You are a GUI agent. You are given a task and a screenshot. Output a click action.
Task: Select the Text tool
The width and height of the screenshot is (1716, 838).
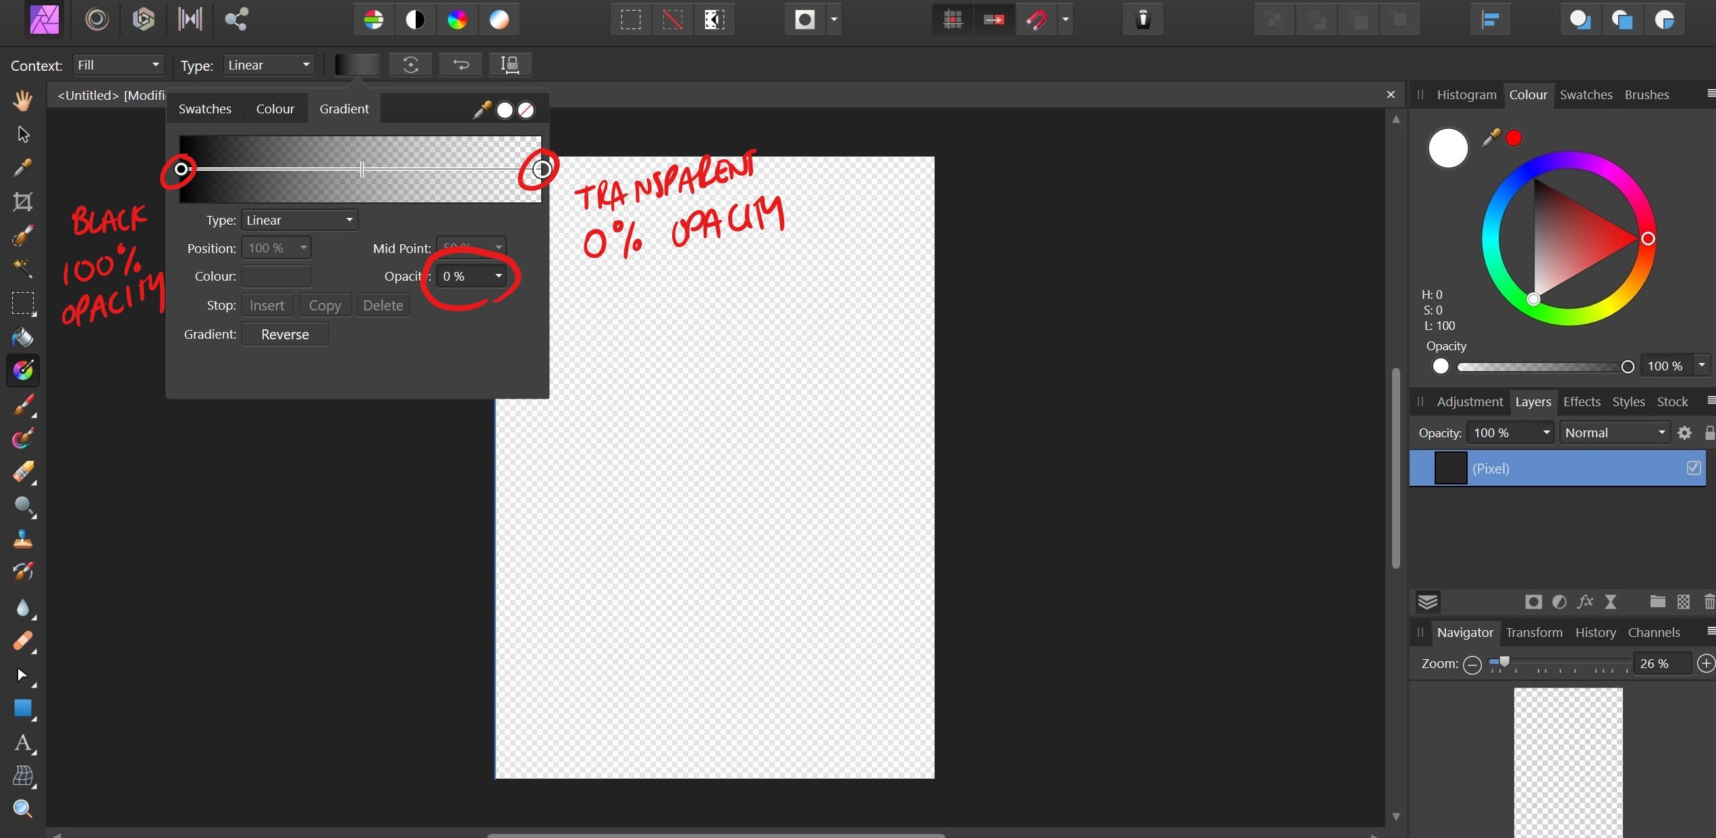point(23,743)
